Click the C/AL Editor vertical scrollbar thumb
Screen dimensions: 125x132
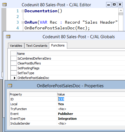121,14
